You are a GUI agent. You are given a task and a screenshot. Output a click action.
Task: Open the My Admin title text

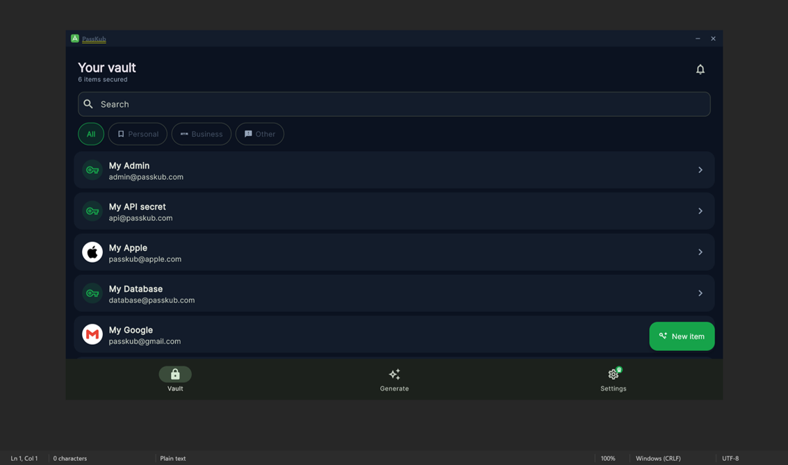(129, 166)
